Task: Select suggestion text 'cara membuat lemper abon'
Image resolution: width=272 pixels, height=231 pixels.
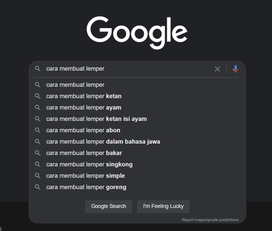Action: [83, 130]
